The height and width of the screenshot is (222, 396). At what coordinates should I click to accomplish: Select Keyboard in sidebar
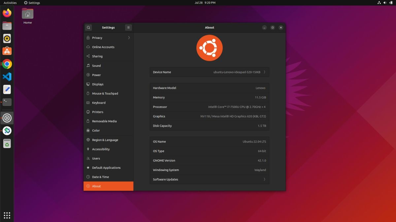108,103
